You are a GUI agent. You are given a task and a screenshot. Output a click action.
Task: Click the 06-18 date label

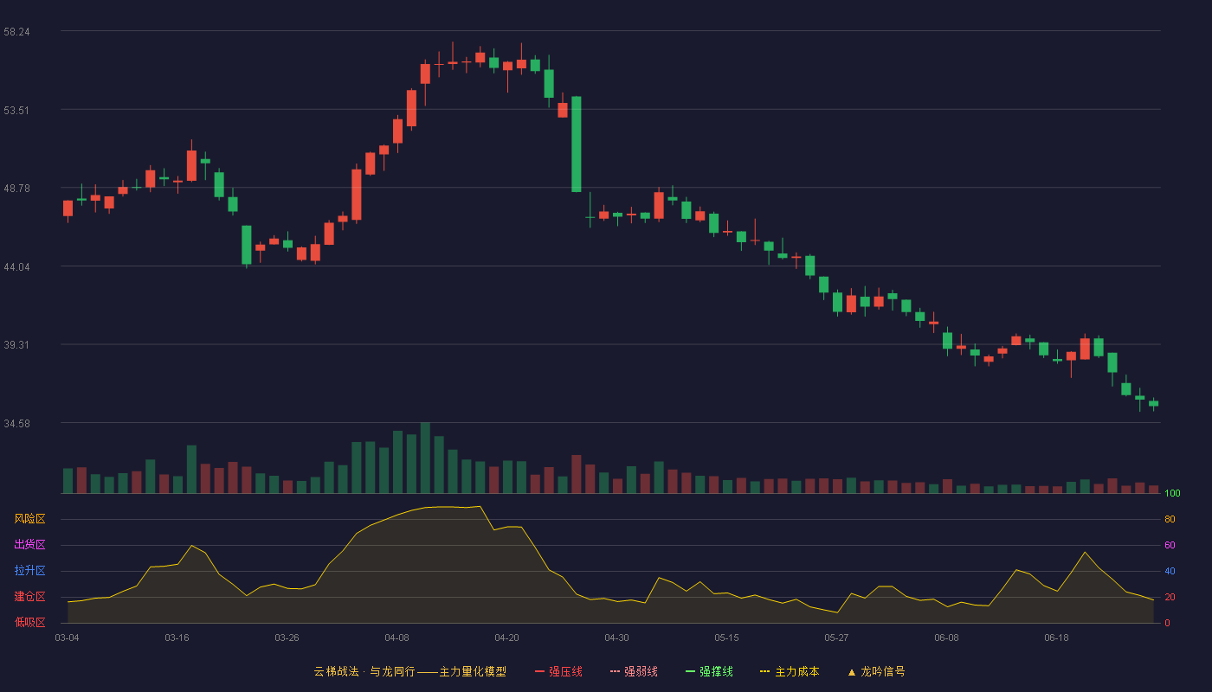pyautogui.click(x=1056, y=638)
